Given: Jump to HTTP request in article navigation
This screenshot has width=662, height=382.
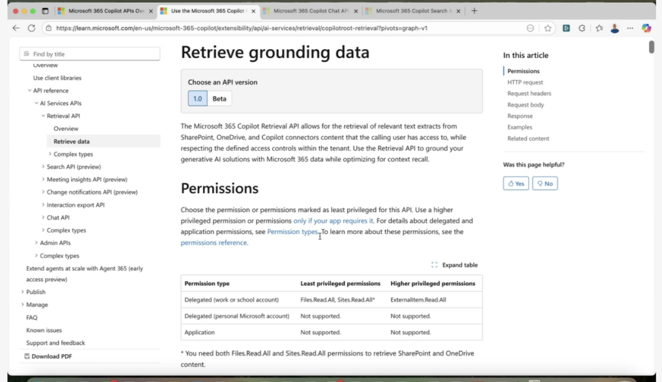Looking at the screenshot, I should coord(525,83).
